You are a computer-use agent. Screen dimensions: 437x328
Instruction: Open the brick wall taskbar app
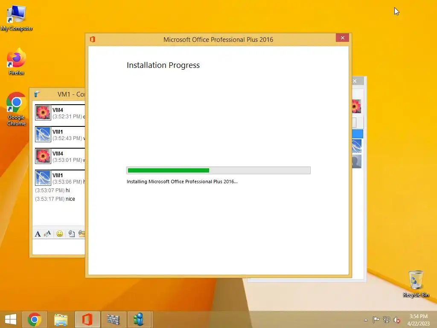pos(114,319)
